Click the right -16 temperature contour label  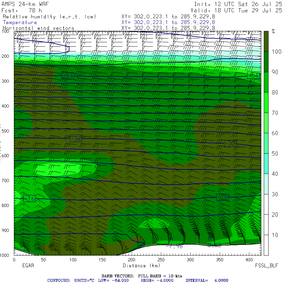pyautogui.click(x=222, y=197)
